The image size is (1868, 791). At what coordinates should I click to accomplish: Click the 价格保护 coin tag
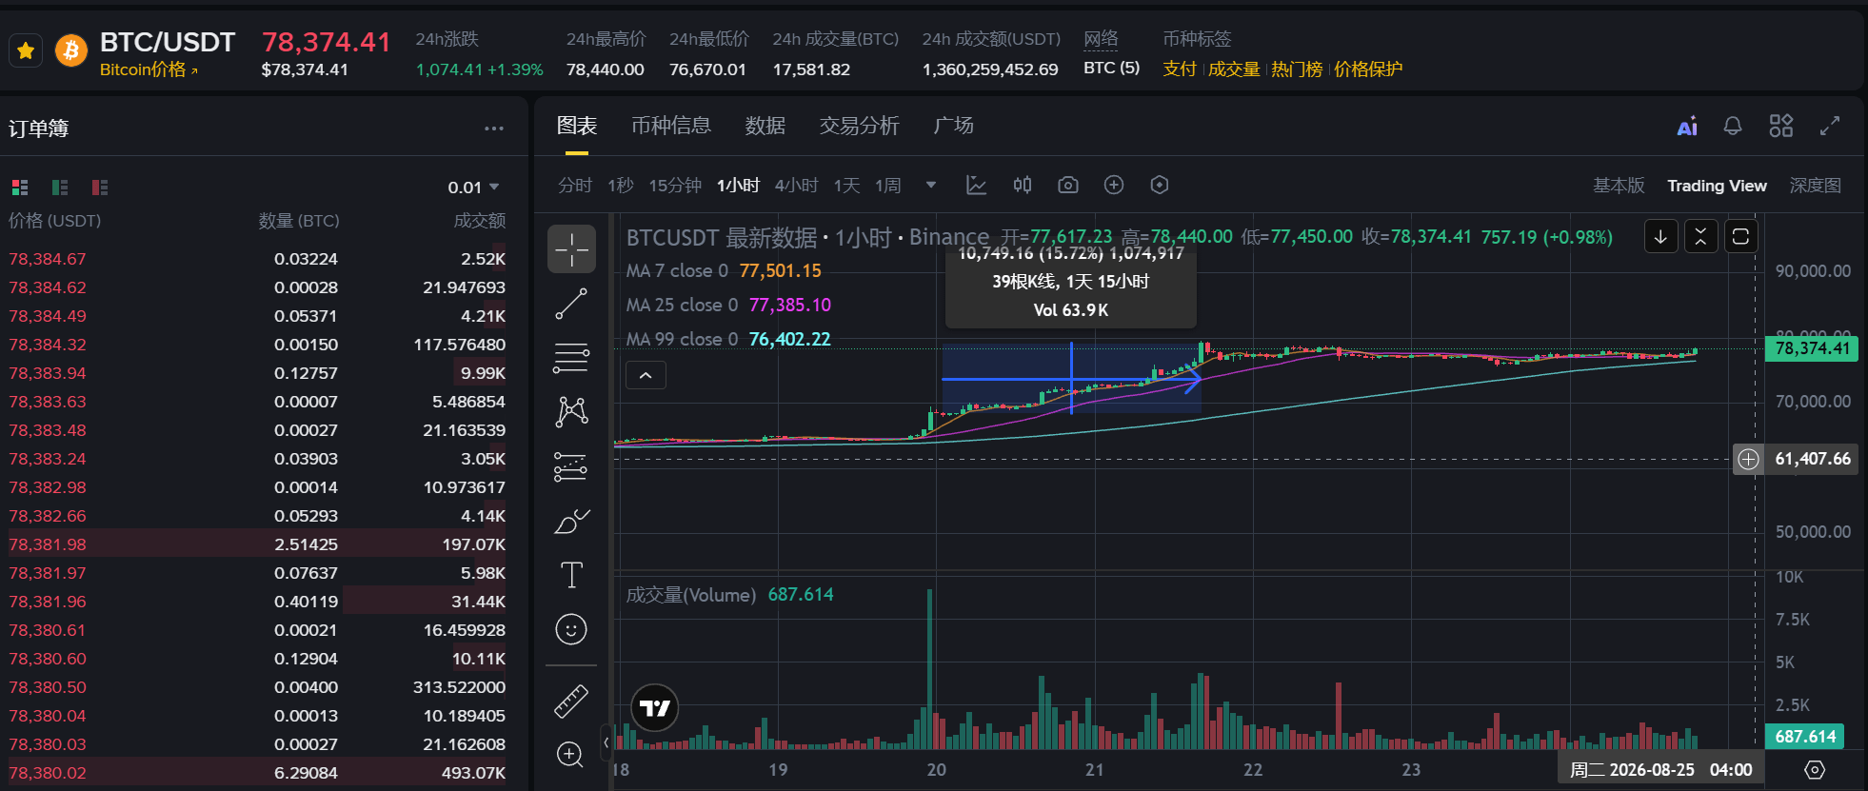point(1368,69)
